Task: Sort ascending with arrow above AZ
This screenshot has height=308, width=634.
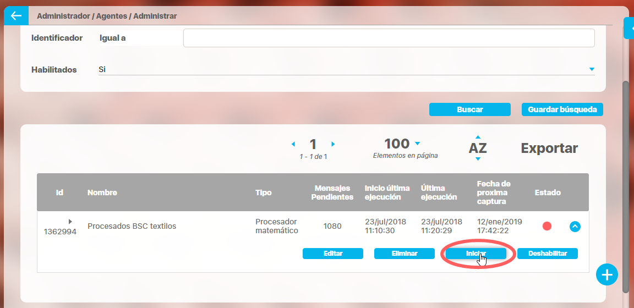Action: tap(478, 137)
